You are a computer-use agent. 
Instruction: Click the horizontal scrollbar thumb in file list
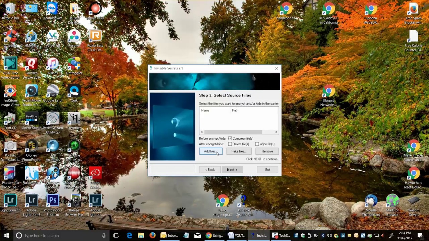[233, 132]
